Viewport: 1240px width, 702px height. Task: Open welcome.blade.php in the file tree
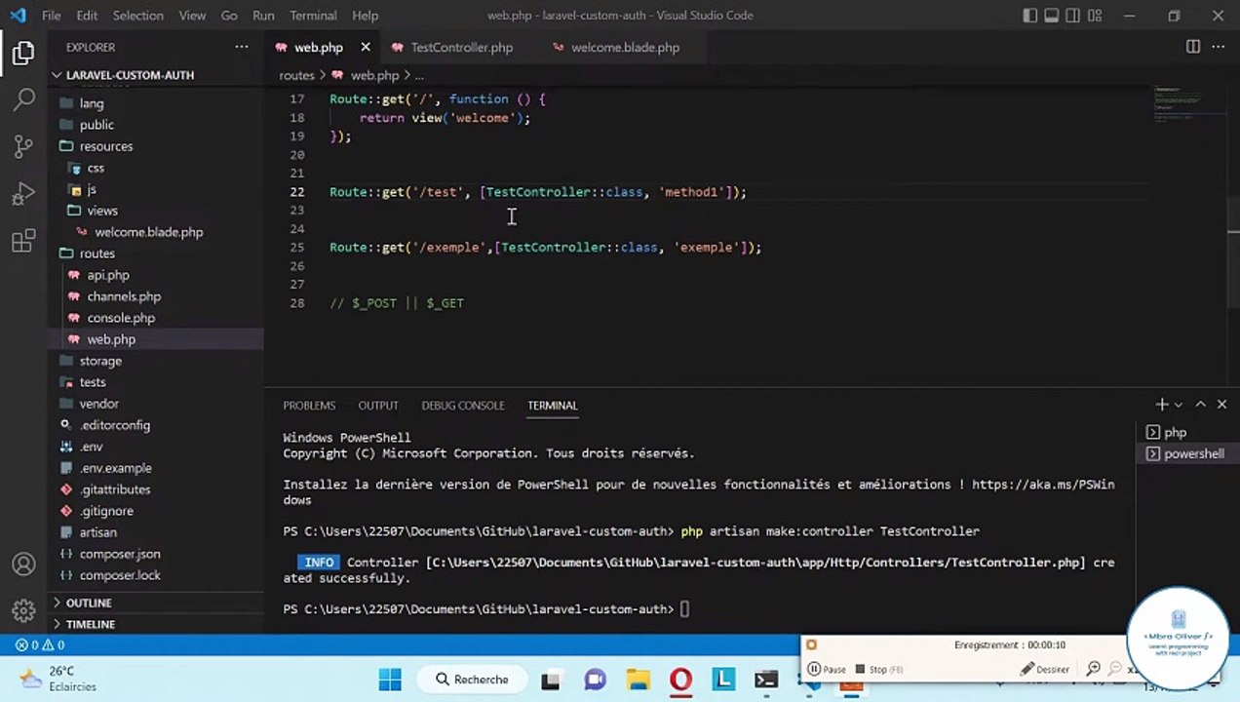156,232
